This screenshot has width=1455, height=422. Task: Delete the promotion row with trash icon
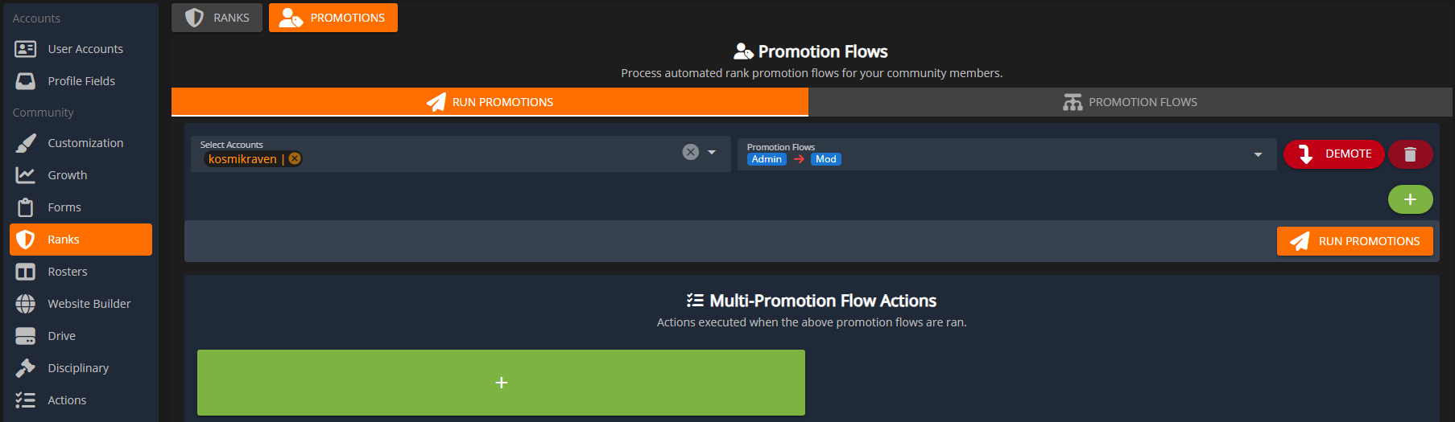pos(1410,154)
